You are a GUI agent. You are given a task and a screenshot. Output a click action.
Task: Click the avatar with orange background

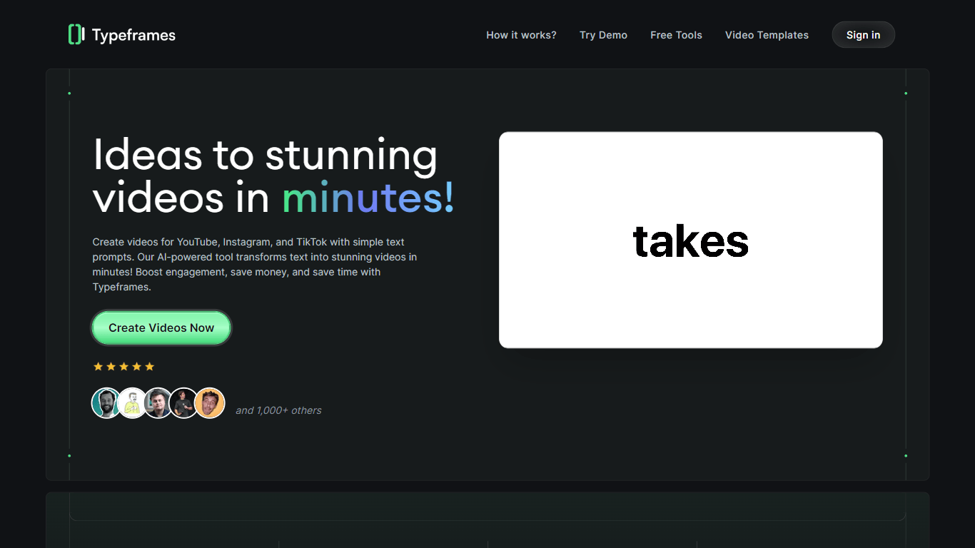point(210,403)
